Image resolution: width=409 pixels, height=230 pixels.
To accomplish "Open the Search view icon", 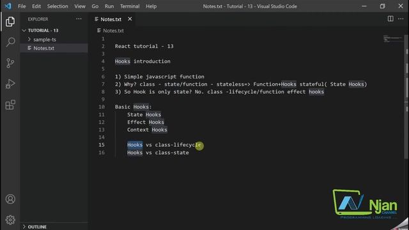I will (x=10, y=42).
